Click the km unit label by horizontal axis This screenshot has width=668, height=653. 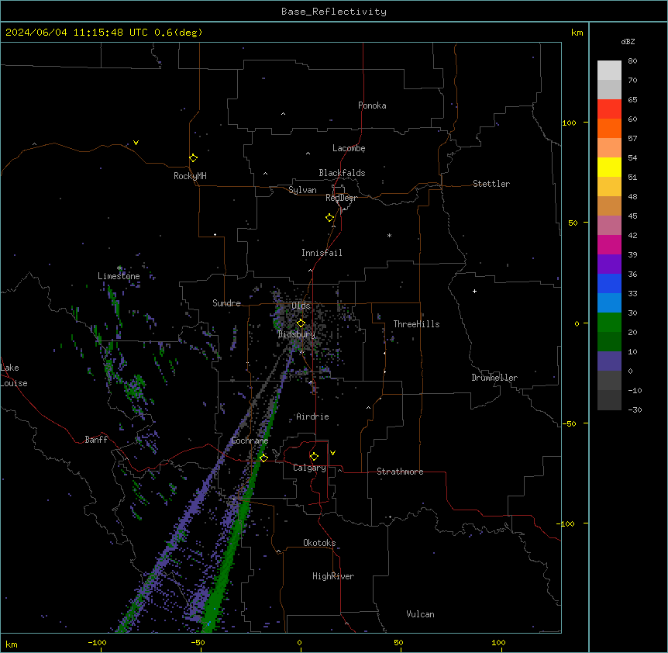pyautogui.click(x=12, y=644)
